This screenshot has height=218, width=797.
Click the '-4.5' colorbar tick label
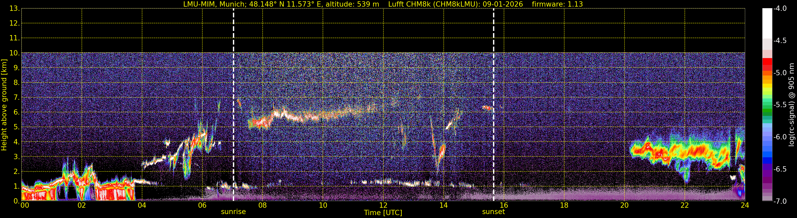point(780,41)
